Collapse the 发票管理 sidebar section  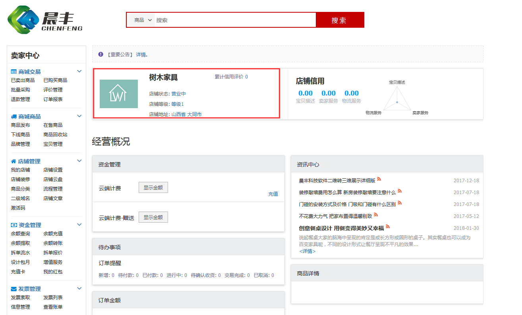pos(79,288)
